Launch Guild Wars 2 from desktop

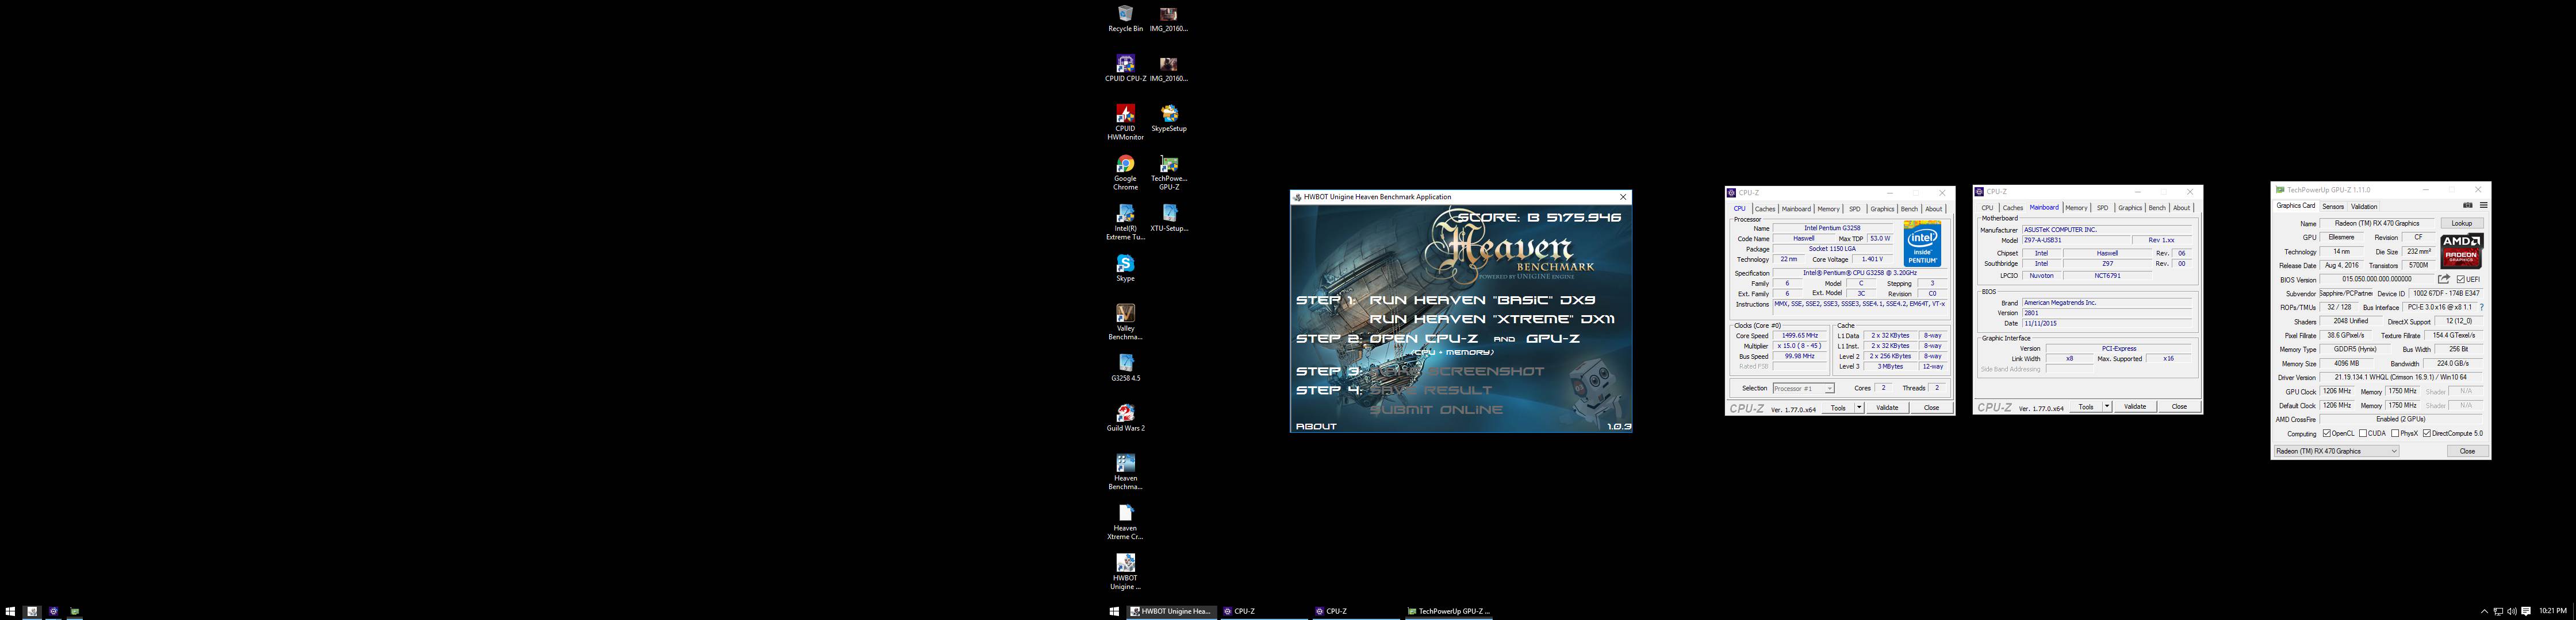pos(1125,417)
